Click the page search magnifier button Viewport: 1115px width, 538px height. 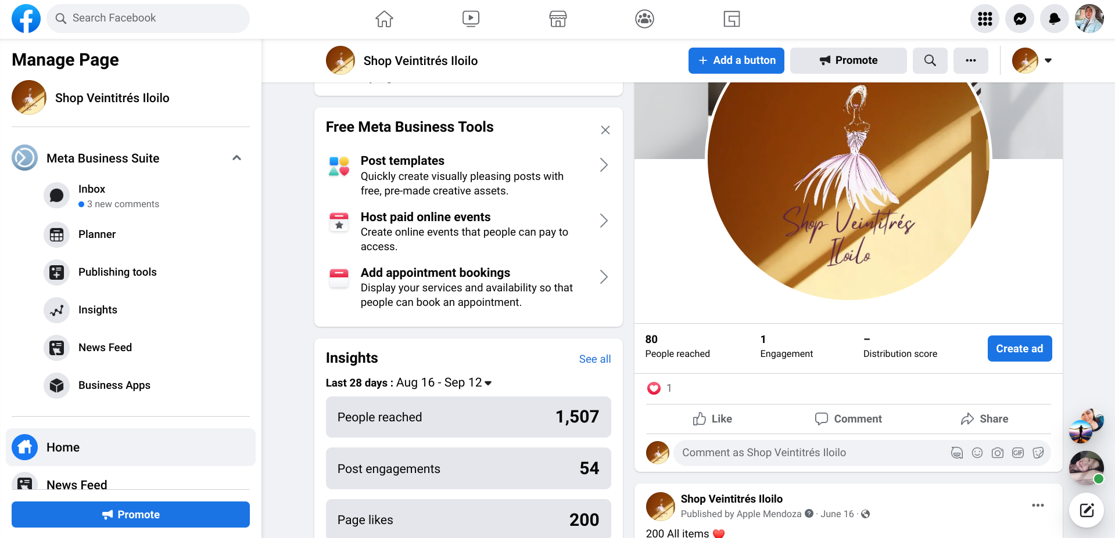click(x=930, y=60)
